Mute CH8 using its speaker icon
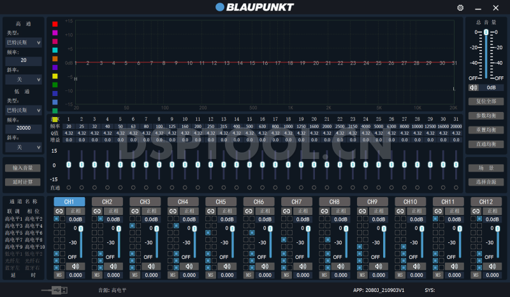This screenshot has width=510, height=297. coord(340,266)
